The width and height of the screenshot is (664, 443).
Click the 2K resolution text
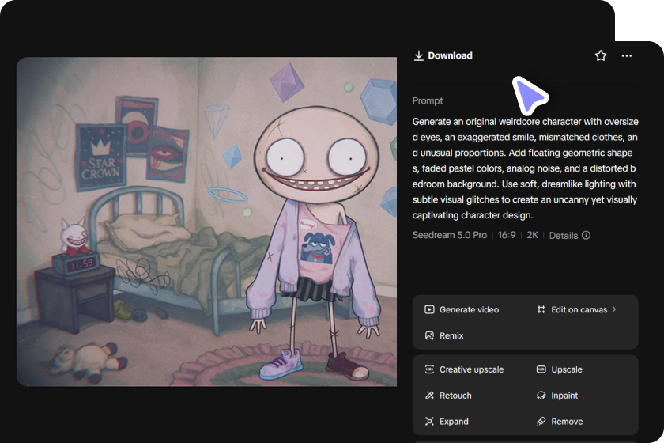[532, 235]
